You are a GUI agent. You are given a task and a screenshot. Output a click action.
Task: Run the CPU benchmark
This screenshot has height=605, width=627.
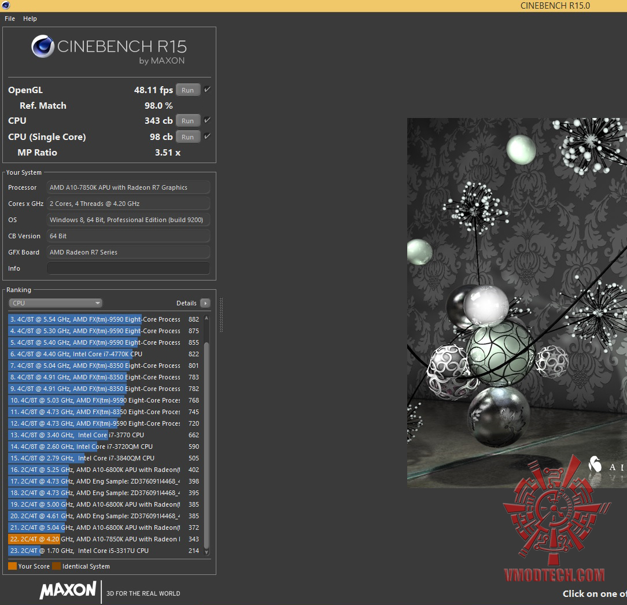pyautogui.click(x=187, y=121)
